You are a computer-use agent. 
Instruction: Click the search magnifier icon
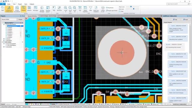(189, 4)
